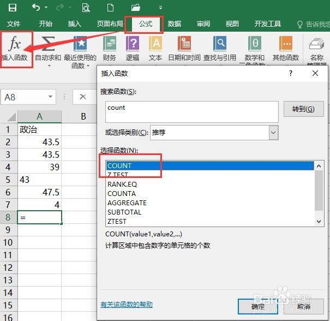
Task: Select column B header
Action: (83, 116)
